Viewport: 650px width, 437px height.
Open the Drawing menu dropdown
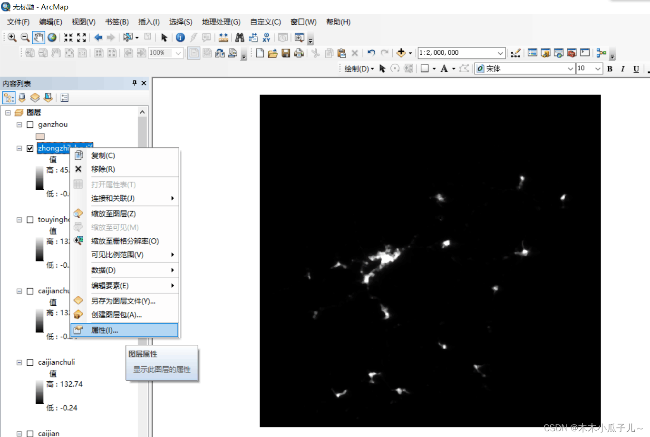pyautogui.click(x=359, y=68)
